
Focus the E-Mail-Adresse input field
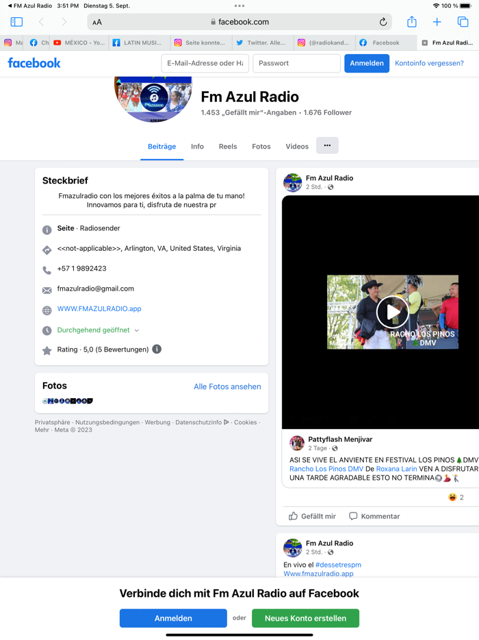coord(205,63)
